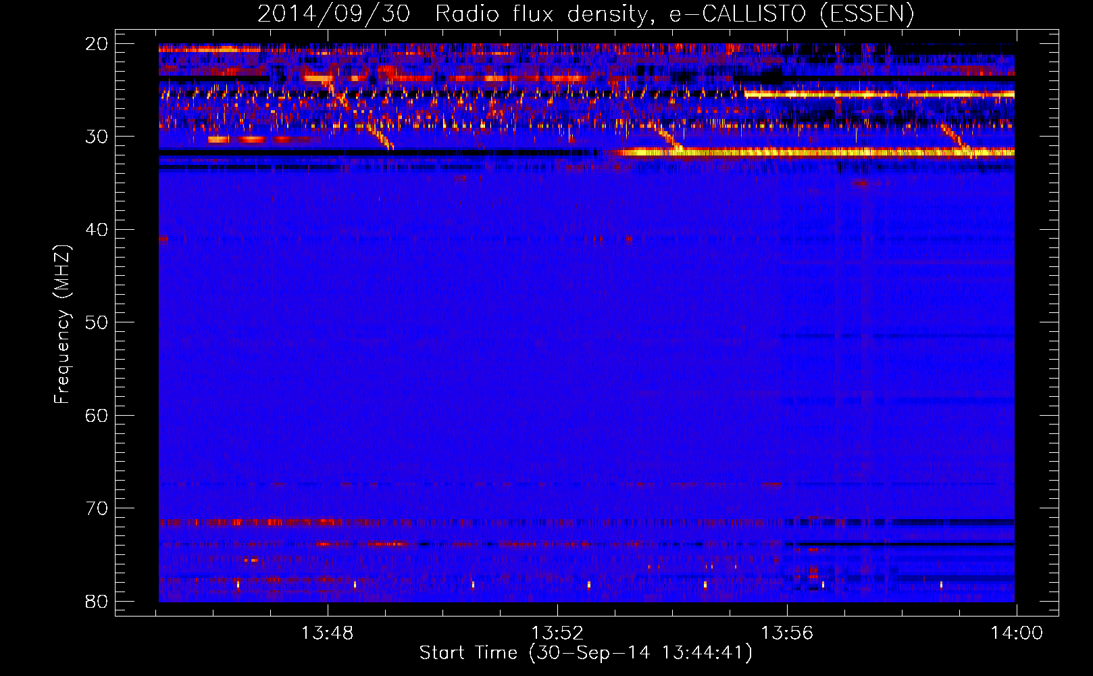Click the "50" frequency tick label

point(97,322)
